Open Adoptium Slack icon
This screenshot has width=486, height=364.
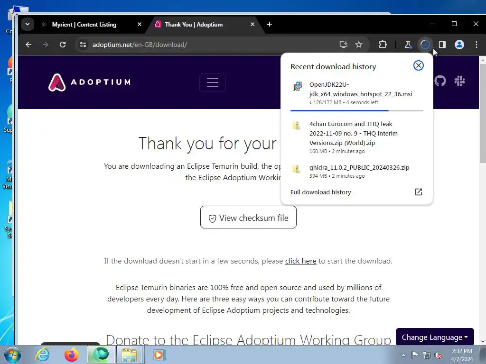pos(459,81)
